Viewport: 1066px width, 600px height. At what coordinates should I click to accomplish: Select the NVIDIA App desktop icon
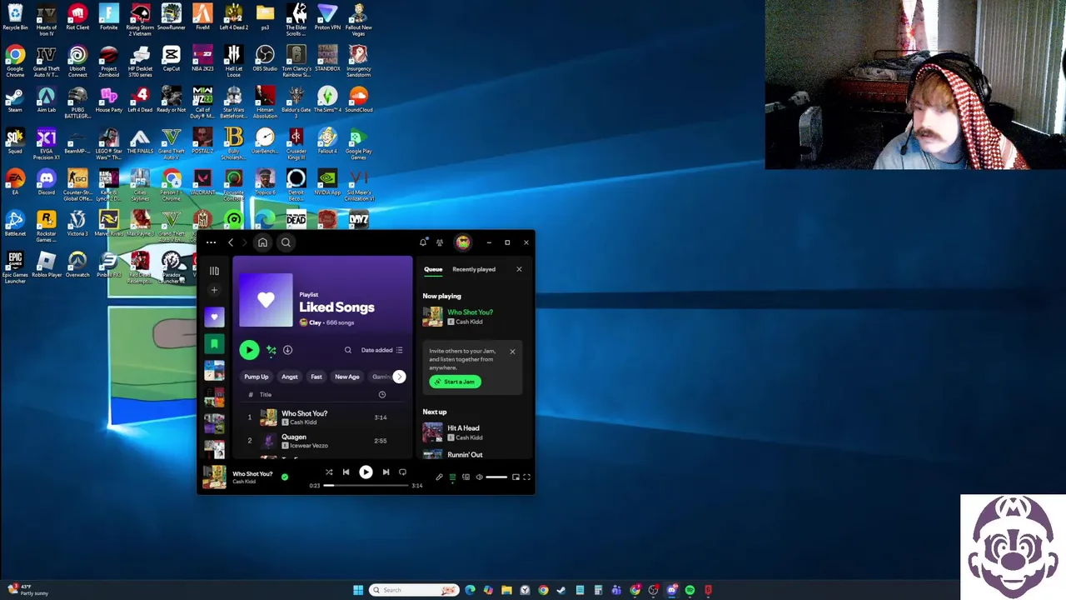tap(327, 182)
